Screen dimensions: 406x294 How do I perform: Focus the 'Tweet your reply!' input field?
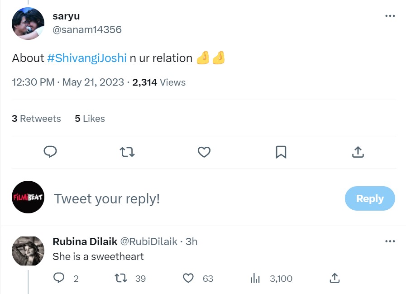[x=107, y=198]
